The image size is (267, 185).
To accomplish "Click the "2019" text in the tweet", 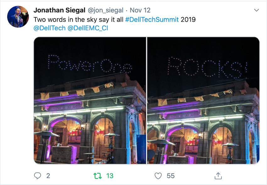I will tap(188, 20).
